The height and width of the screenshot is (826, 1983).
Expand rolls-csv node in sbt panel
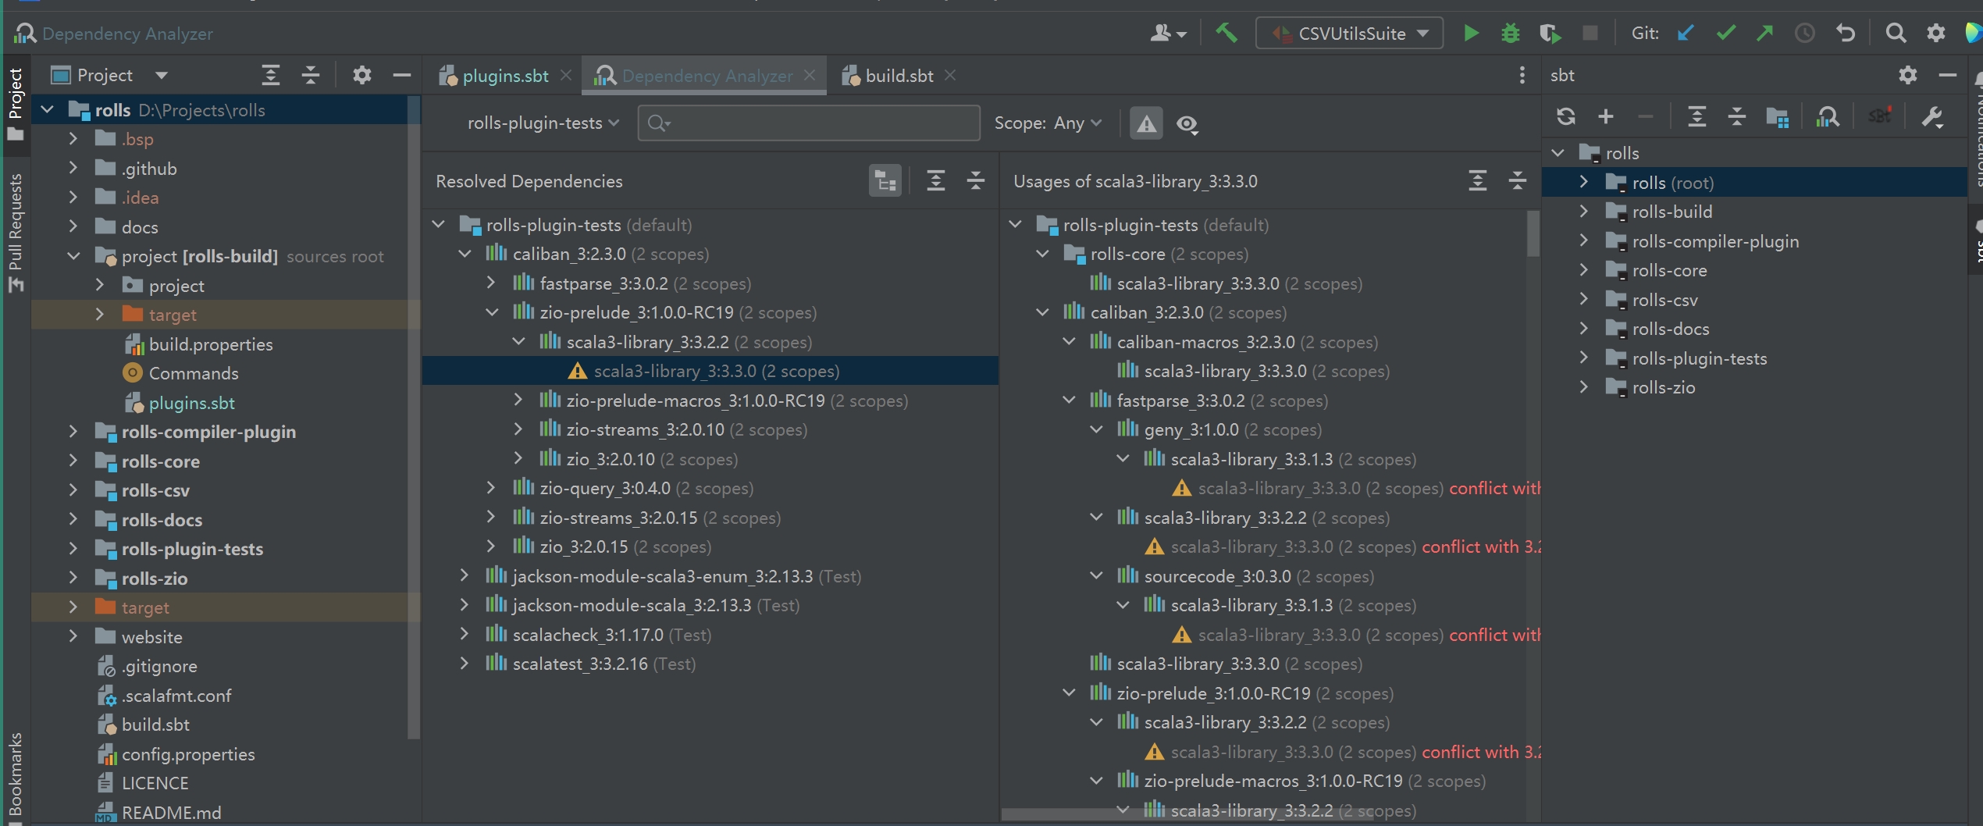tap(1583, 300)
